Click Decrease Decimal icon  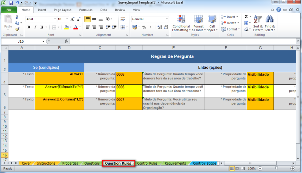point(166,27)
